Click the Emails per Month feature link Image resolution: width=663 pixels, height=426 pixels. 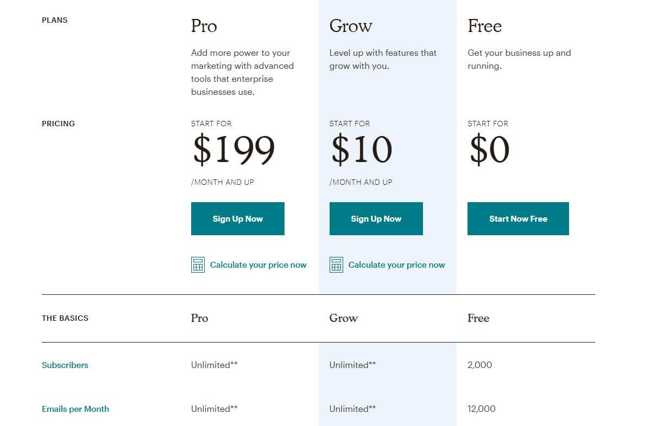coord(75,409)
